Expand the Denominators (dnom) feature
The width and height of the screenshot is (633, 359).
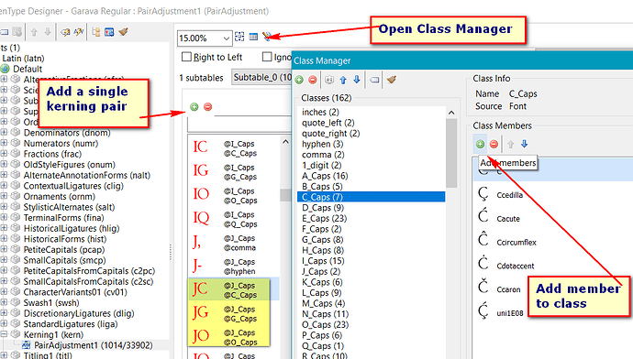4,133
